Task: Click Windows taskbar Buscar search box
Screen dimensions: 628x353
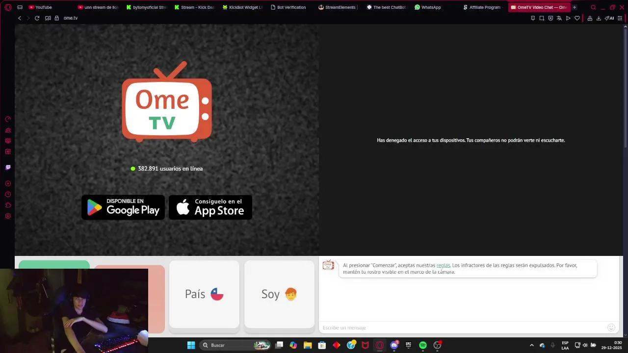Action: click(x=236, y=345)
